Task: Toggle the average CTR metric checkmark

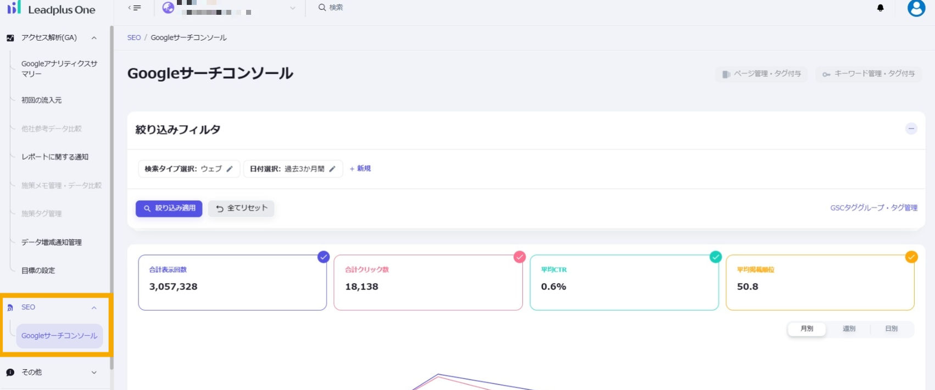Action: (x=715, y=257)
